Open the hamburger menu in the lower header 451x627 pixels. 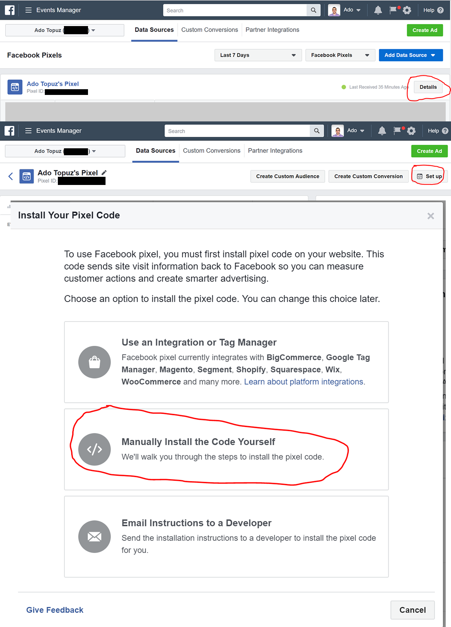[29, 131]
